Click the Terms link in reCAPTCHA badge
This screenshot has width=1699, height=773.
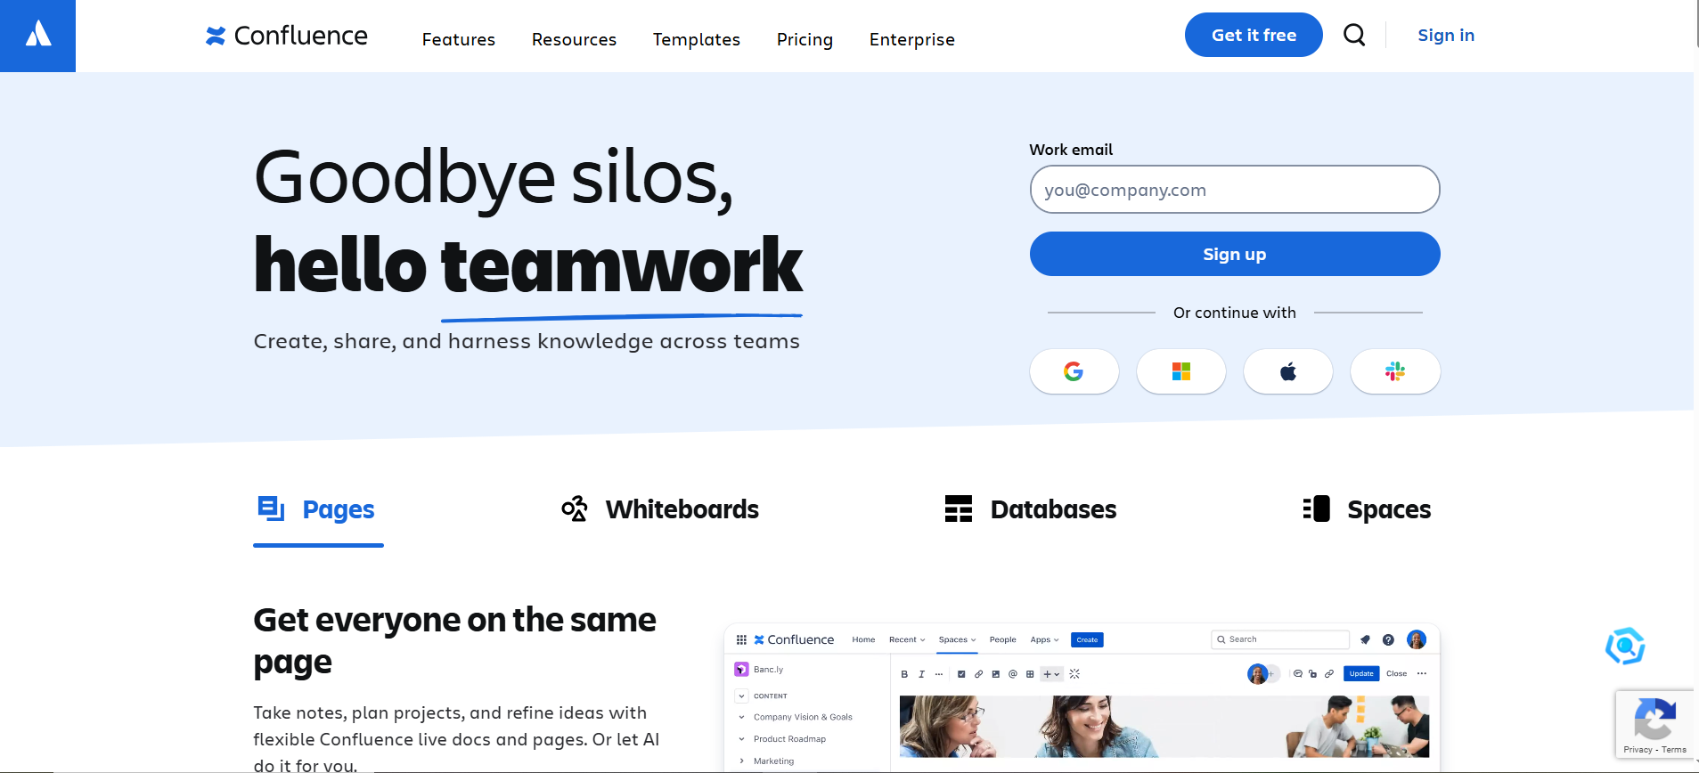(1674, 750)
